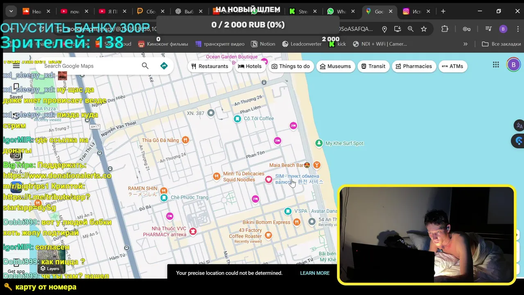The width and height of the screenshot is (524, 295).
Task: Select the Thìa Gỗ Đà Nẵng restaurant pin
Action: point(185,140)
